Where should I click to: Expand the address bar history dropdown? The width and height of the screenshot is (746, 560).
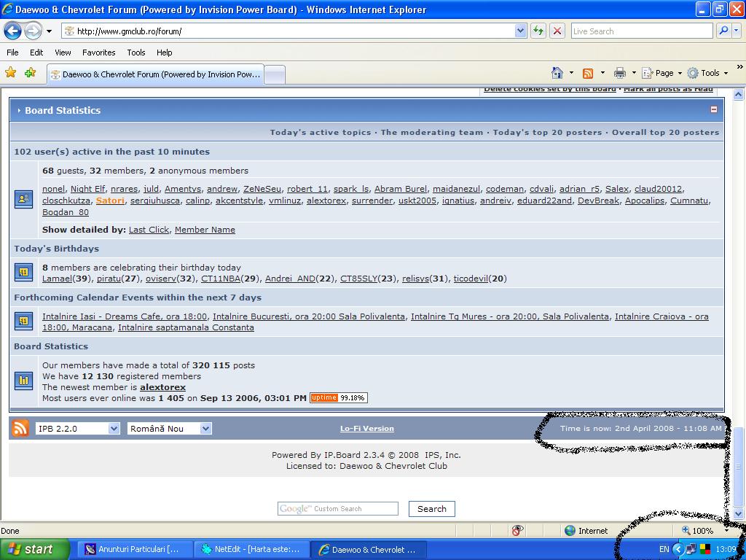[x=520, y=31]
